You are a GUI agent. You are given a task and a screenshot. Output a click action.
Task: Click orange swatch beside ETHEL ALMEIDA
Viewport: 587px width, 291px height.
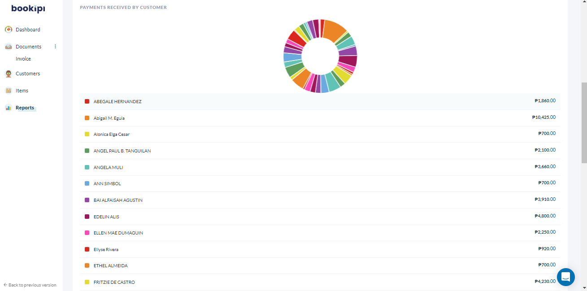coord(87,265)
